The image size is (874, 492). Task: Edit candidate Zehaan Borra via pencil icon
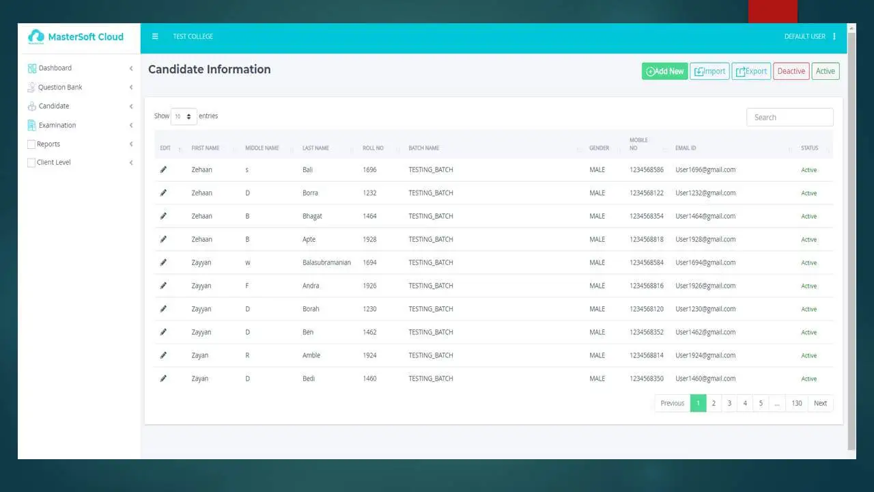[x=163, y=193]
